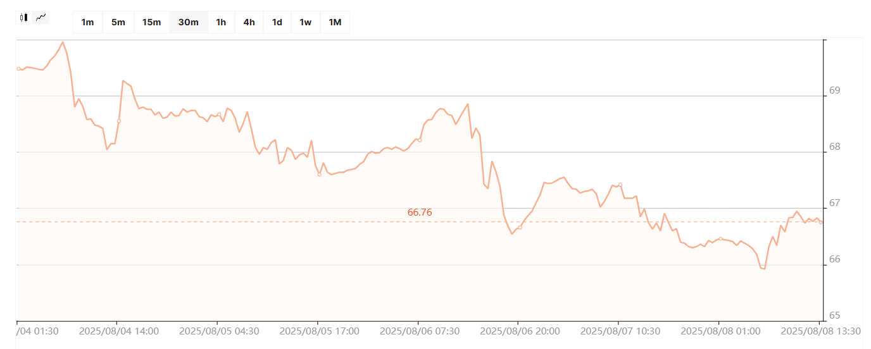The image size is (871, 349).
Task: Click the data point marker above 2025/08/04 14:00
Action: tap(119, 121)
